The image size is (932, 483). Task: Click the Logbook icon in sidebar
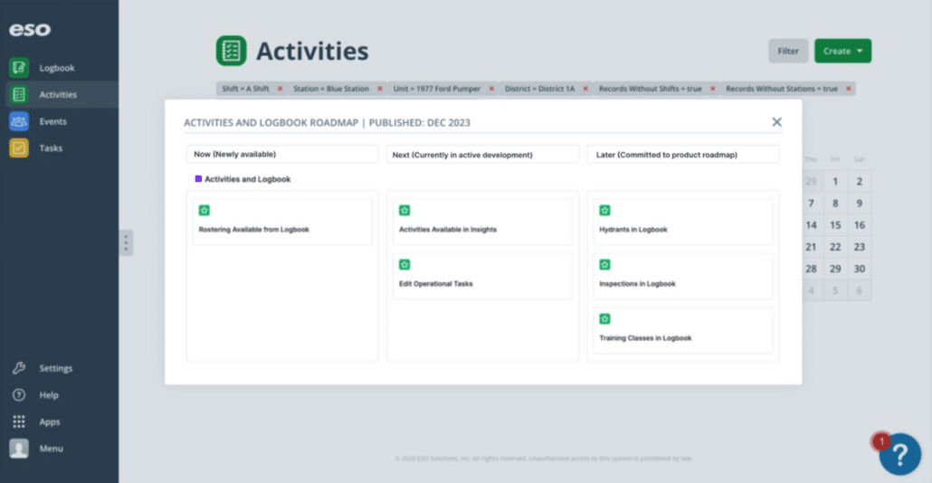point(18,68)
